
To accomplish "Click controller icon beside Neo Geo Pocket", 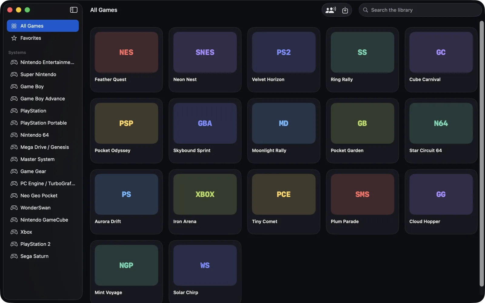I will tap(14, 196).
